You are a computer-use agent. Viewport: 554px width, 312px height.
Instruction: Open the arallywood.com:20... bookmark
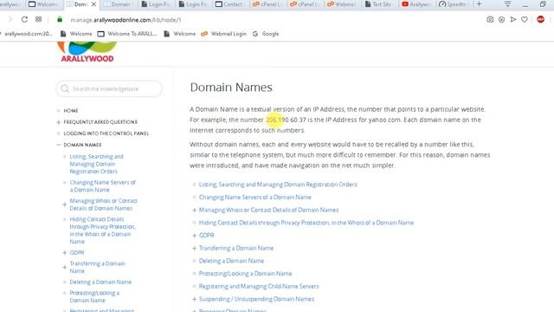pos(27,34)
